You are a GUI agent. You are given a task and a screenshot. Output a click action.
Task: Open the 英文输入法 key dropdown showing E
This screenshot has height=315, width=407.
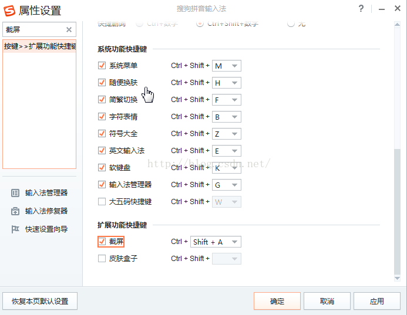coord(227,151)
